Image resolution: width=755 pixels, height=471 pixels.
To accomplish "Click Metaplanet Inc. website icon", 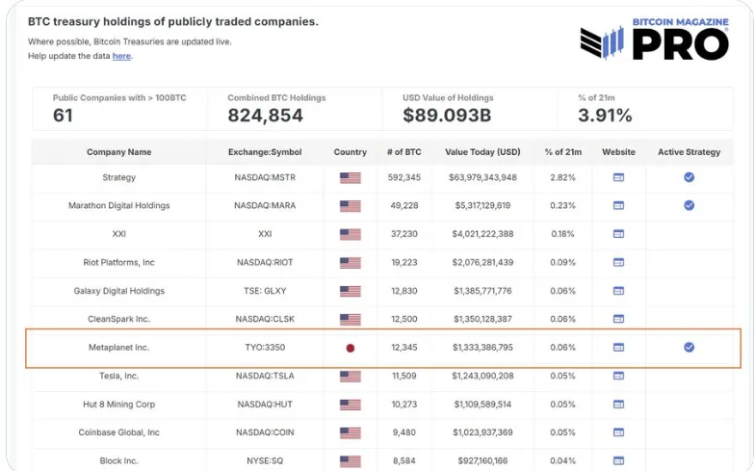I will [x=618, y=348].
